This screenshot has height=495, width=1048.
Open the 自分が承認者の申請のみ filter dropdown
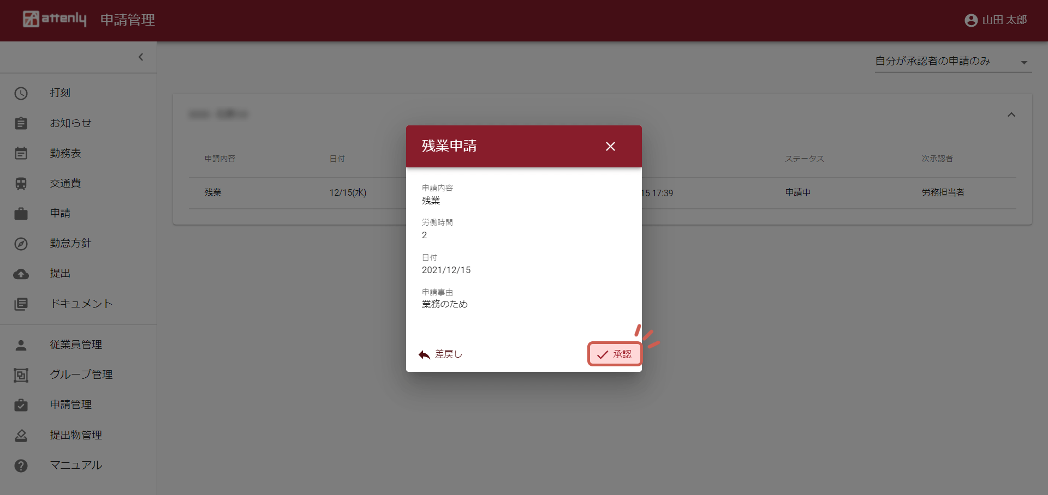952,62
